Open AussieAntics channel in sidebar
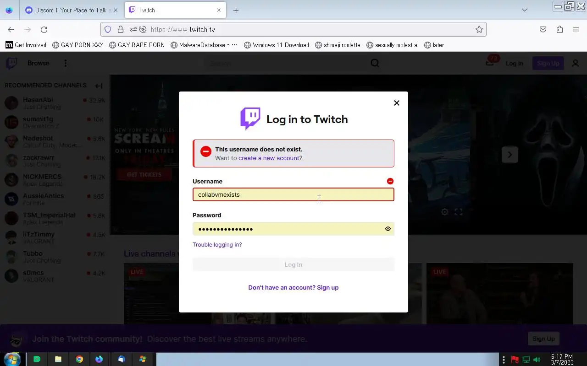This screenshot has width=587, height=366. [x=55, y=199]
